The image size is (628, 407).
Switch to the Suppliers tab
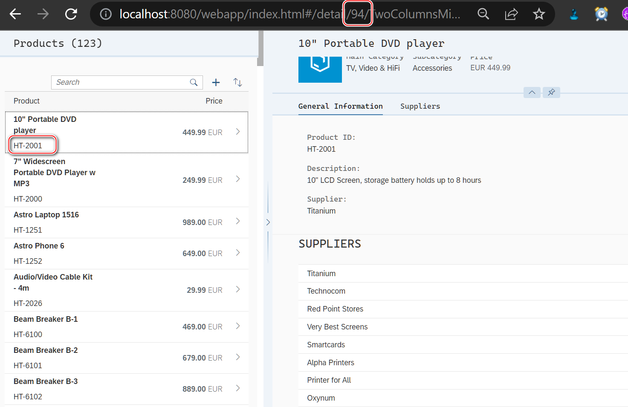[x=420, y=106]
